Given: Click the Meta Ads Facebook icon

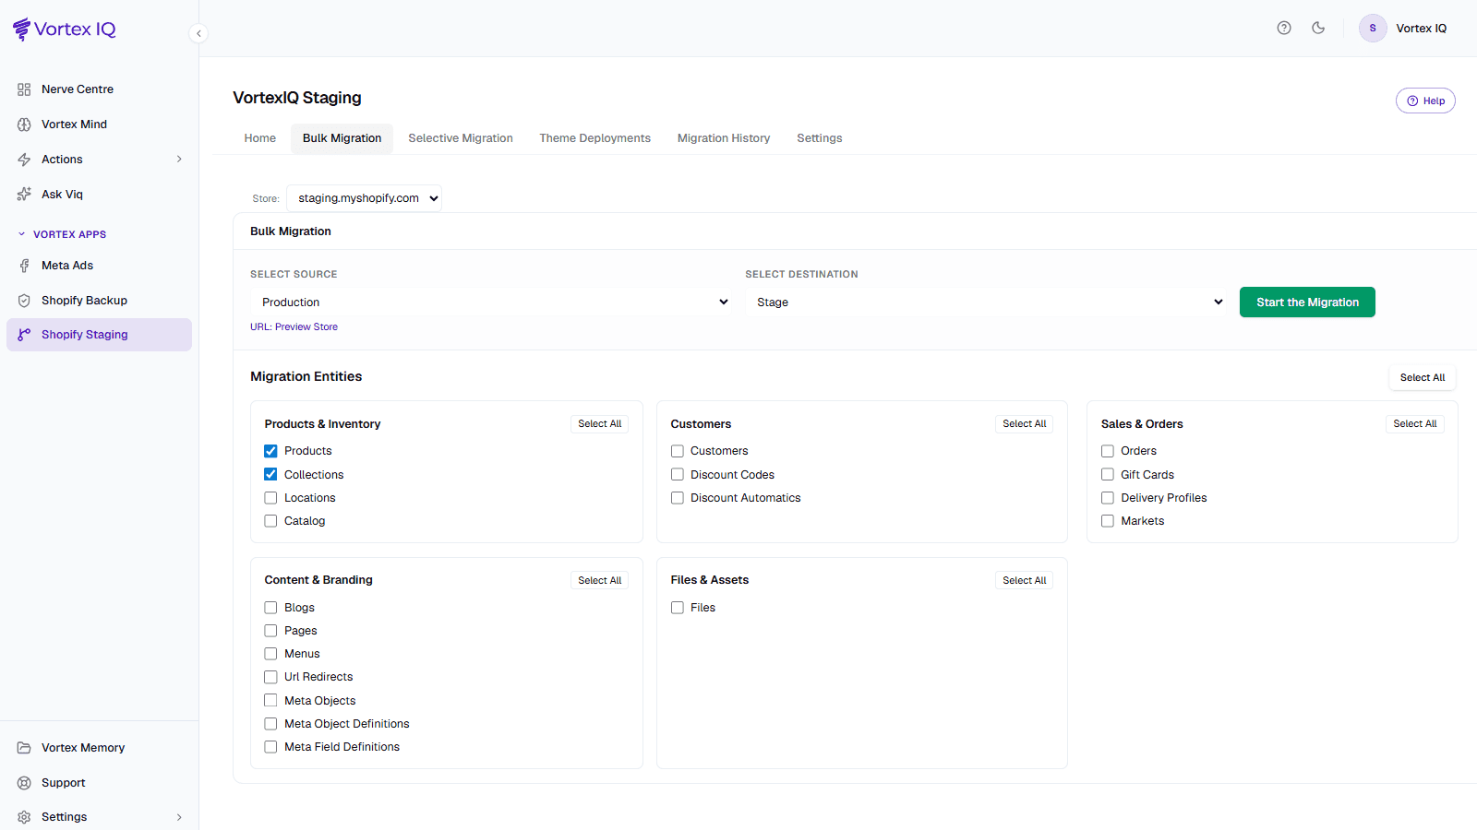Looking at the screenshot, I should 24,266.
